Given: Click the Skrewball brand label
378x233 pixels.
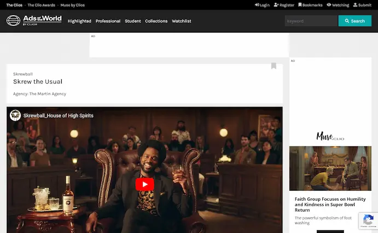Looking at the screenshot, I should point(23,74).
